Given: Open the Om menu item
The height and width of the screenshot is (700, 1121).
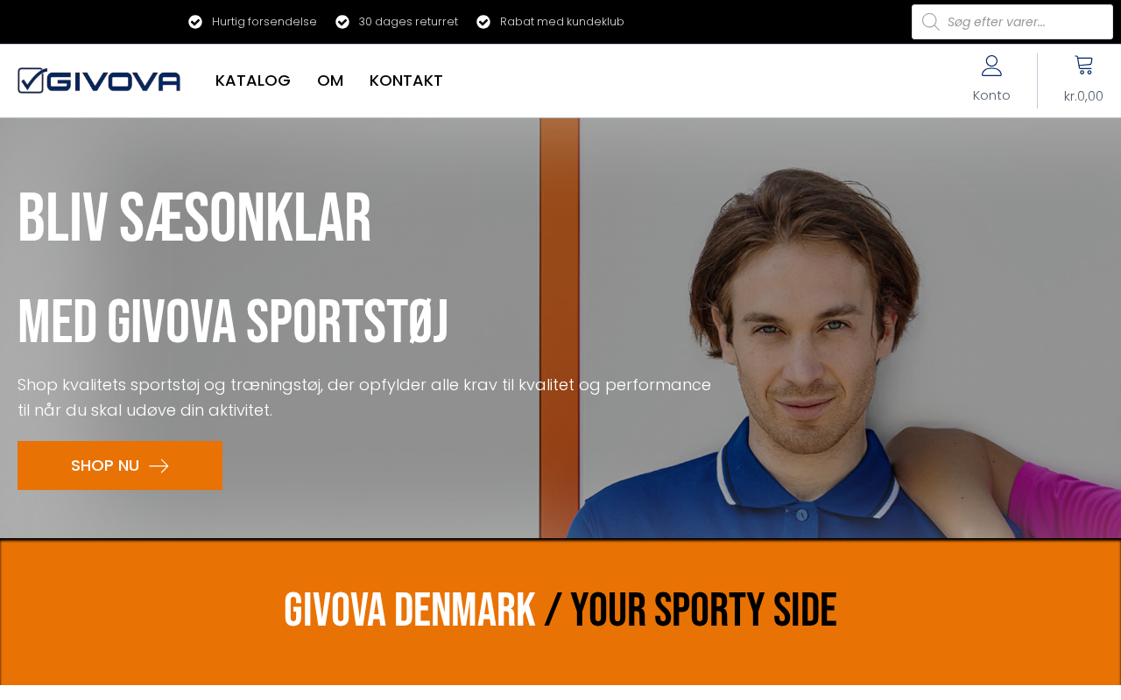Looking at the screenshot, I should tap(330, 80).
